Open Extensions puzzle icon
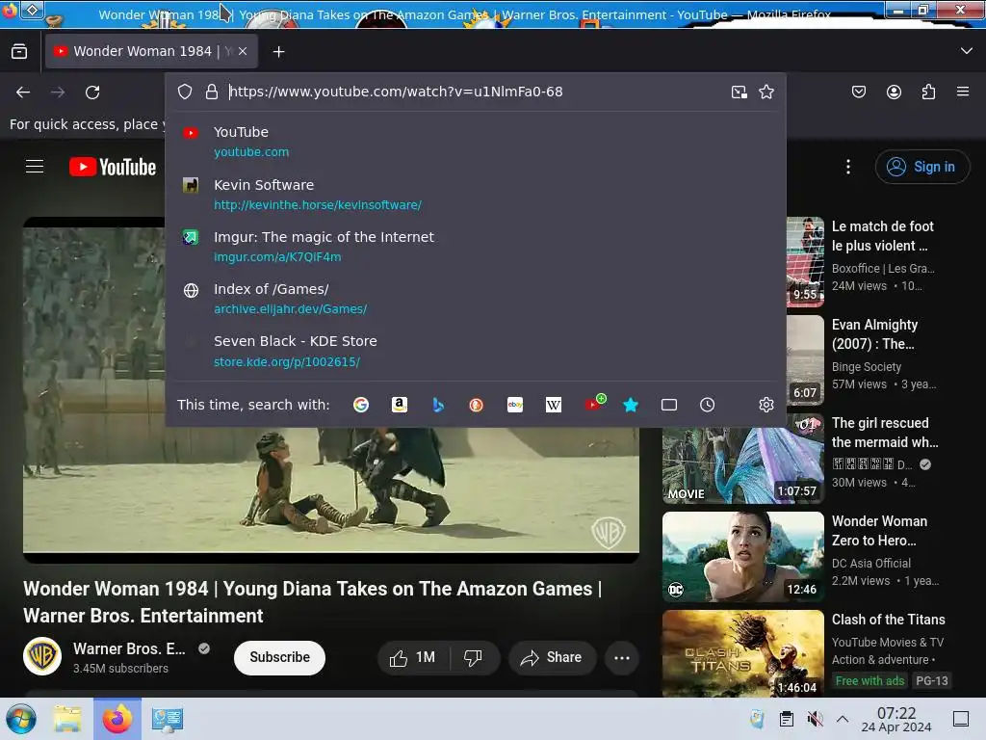 [929, 92]
